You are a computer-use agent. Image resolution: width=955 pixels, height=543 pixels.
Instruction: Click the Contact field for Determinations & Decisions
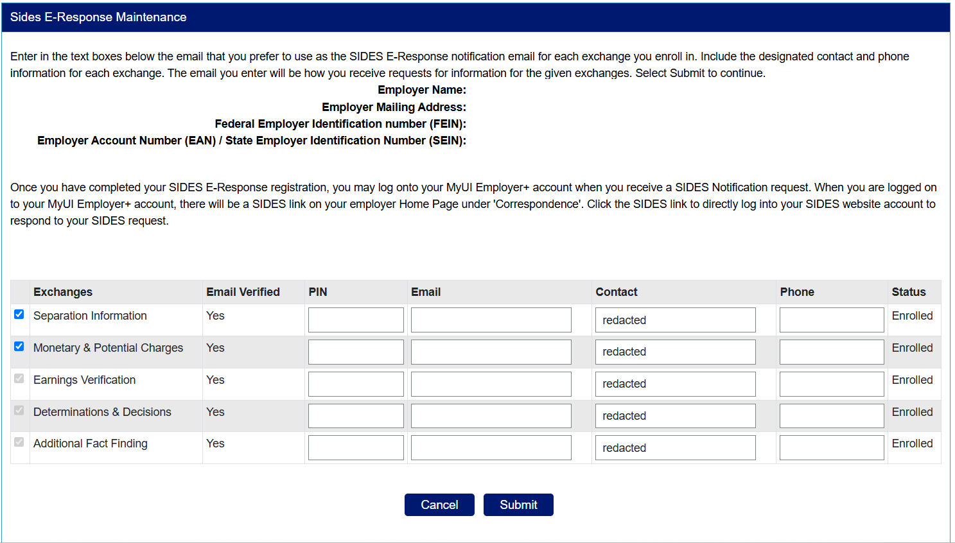pos(675,416)
